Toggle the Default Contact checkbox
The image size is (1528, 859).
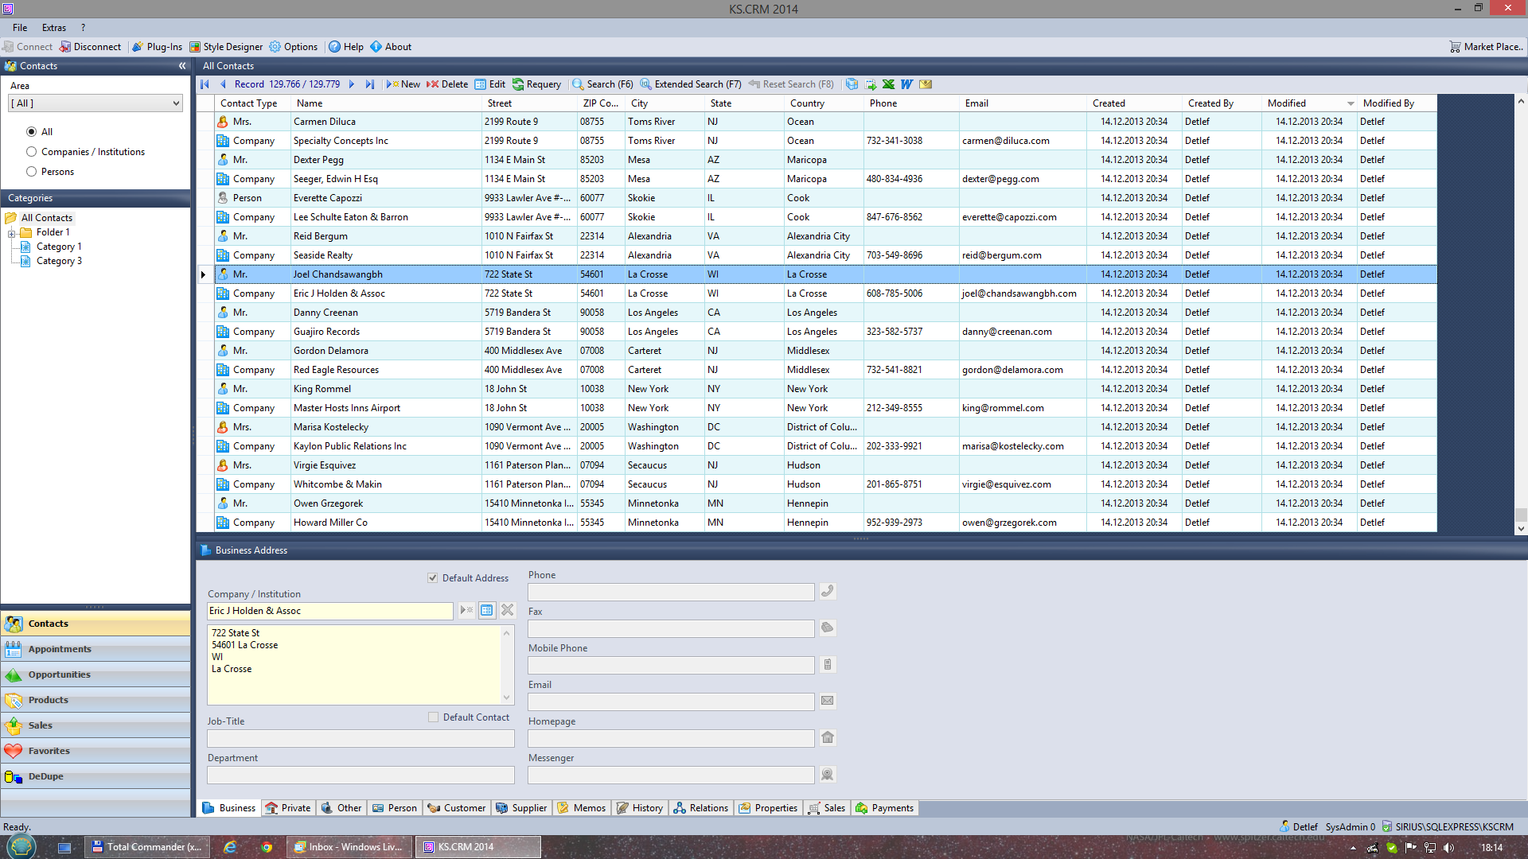tap(434, 717)
